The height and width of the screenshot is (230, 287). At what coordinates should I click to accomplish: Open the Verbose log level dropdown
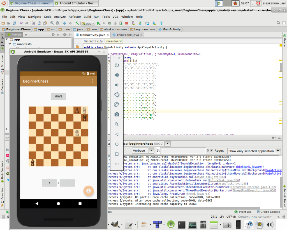151,151
